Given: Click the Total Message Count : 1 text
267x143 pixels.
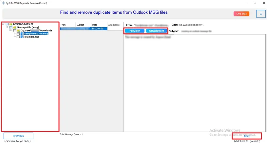Looking at the screenshot, I should coord(71,134).
